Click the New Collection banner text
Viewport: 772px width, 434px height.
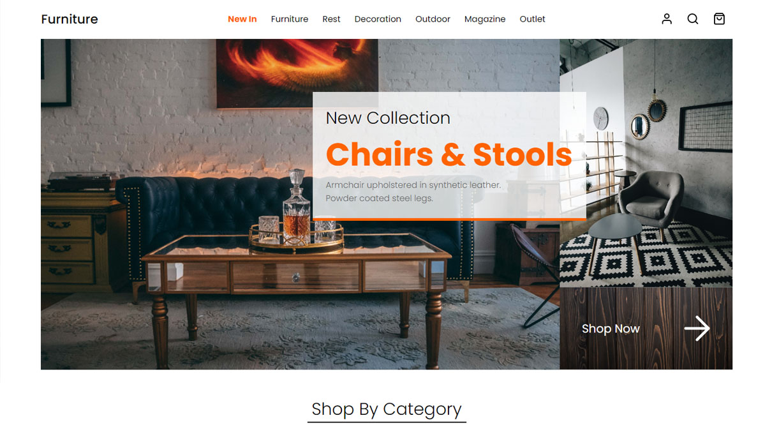point(388,118)
